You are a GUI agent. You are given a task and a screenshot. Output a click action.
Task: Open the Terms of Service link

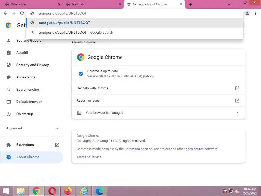tap(89, 157)
